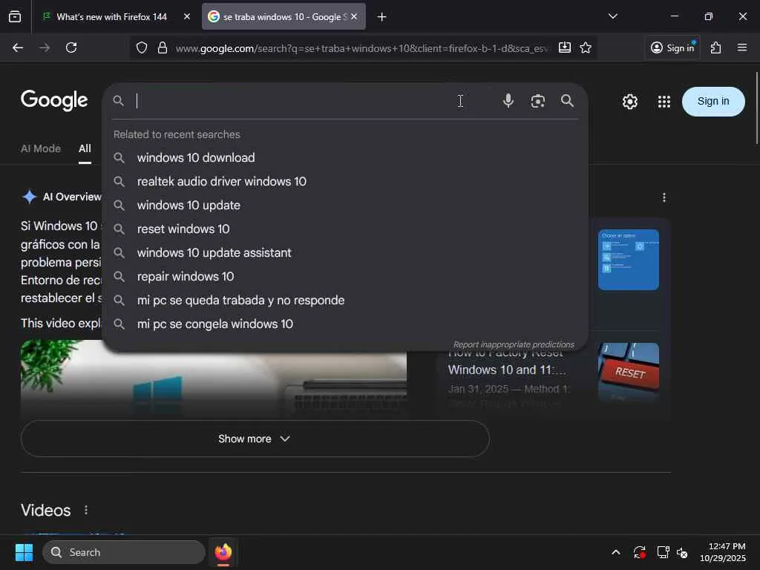The image size is (760, 570).
Task: Click the AI Overview heading
Action: [x=72, y=197]
